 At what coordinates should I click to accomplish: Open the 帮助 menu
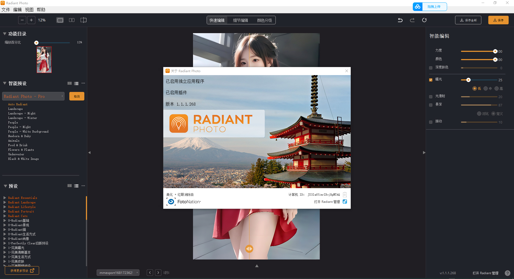tap(41, 10)
